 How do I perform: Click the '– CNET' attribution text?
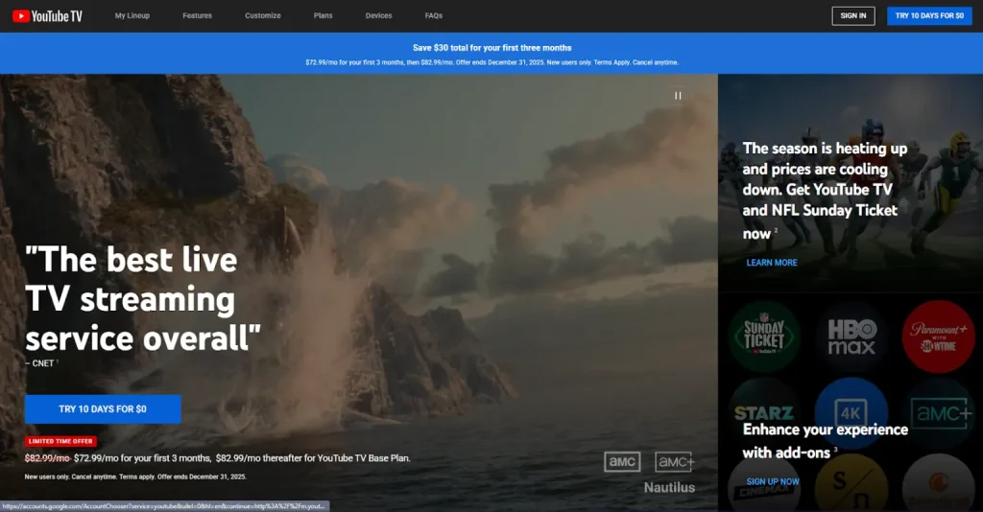point(40,363)
